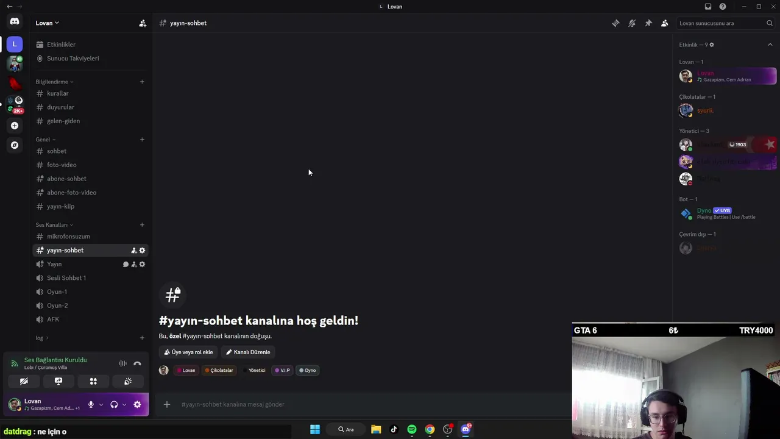Add a server with the plus icon
This screenshot has width=780, height=439.
click(15, 126)
